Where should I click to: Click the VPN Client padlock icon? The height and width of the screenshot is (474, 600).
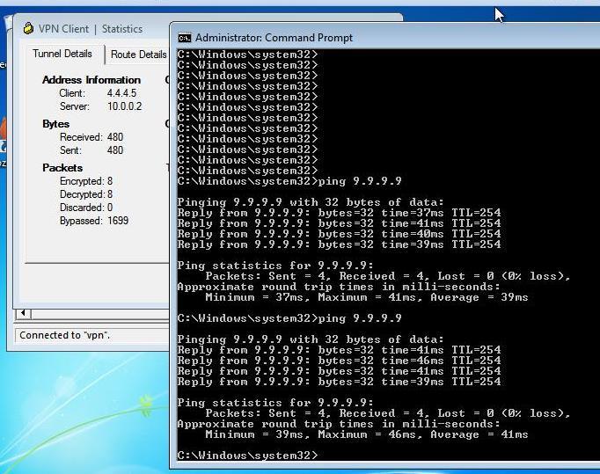28,29
